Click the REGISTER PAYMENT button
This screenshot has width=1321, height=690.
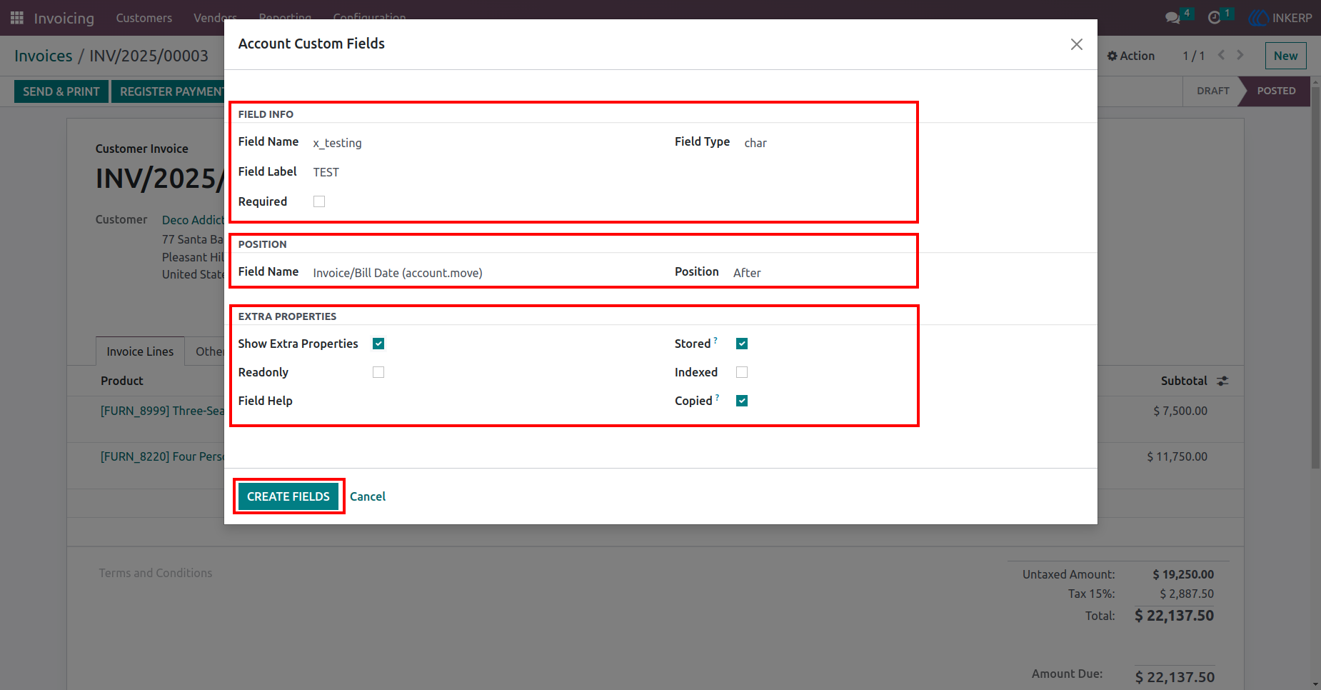169,91
